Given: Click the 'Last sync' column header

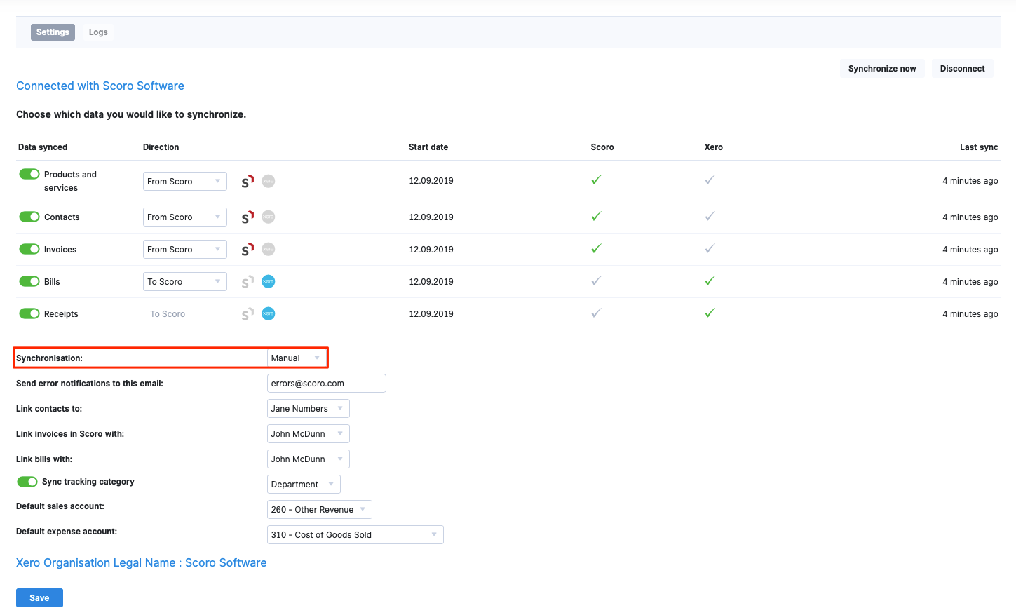Looking at the screenshot, I should (x=979, y=147).
